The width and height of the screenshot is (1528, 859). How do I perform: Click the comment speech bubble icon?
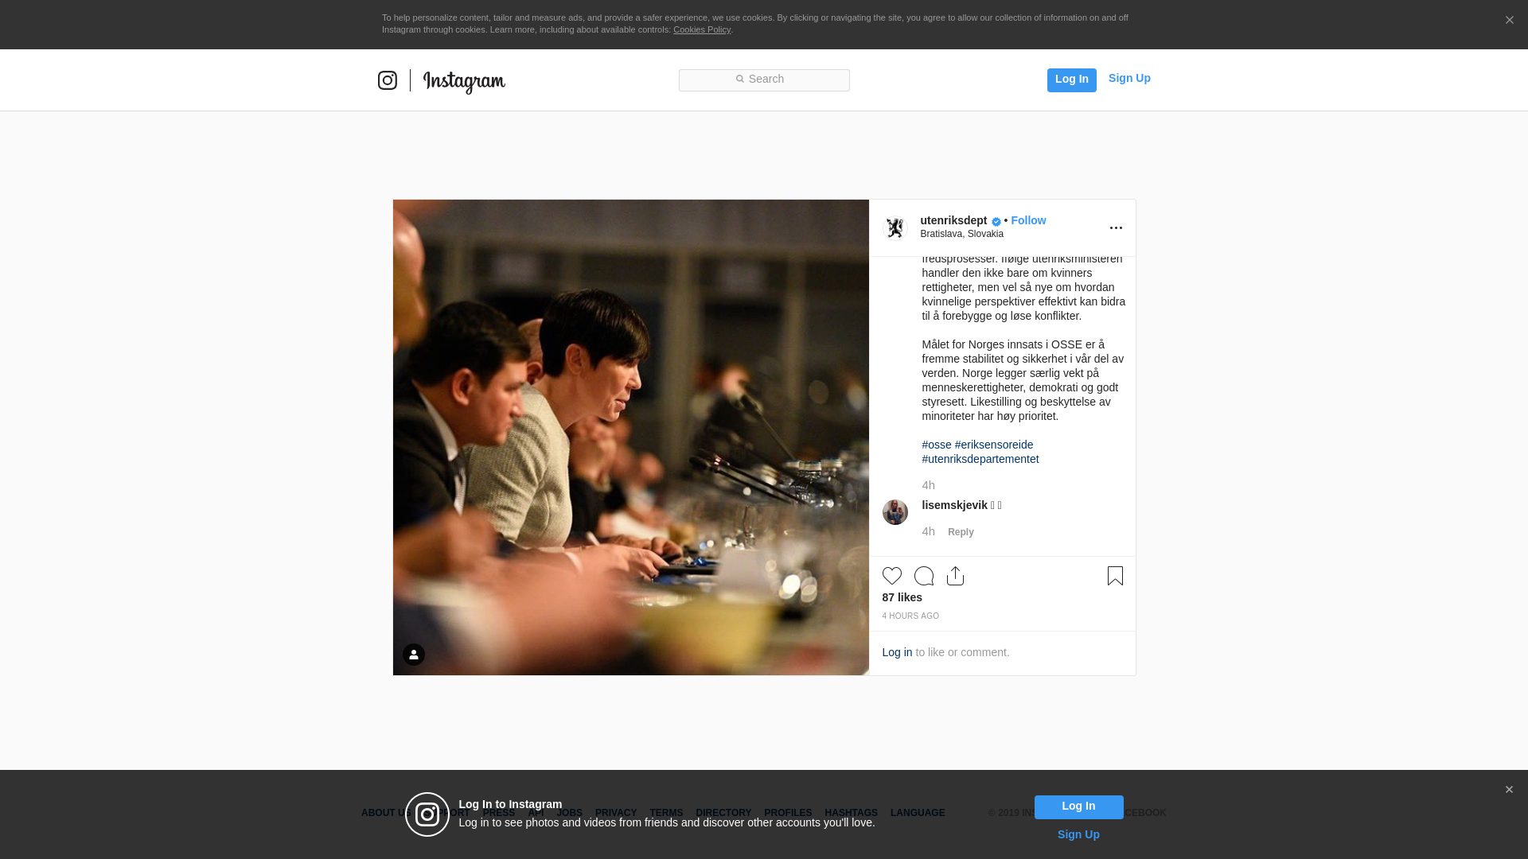[924, 576]
